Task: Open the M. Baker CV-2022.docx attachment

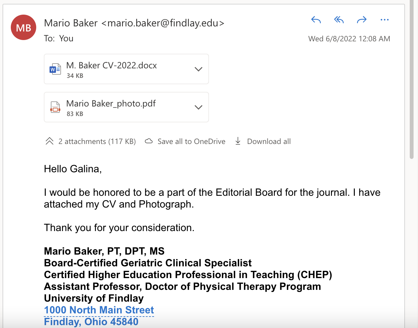Action: (x=111, y=66)
